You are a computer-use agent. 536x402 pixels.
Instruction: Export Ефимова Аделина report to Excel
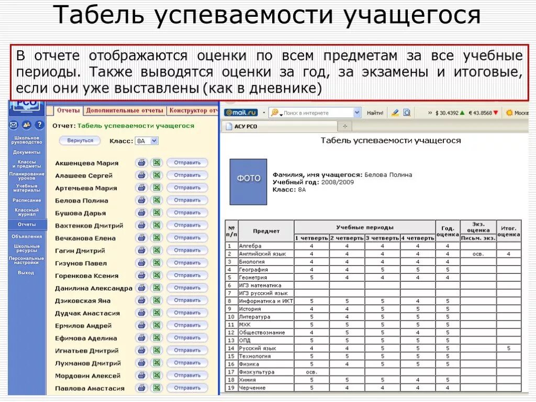[x=157, y=338]
